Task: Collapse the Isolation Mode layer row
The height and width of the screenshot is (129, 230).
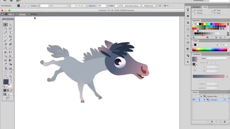Action: click(x=201, y=96)
